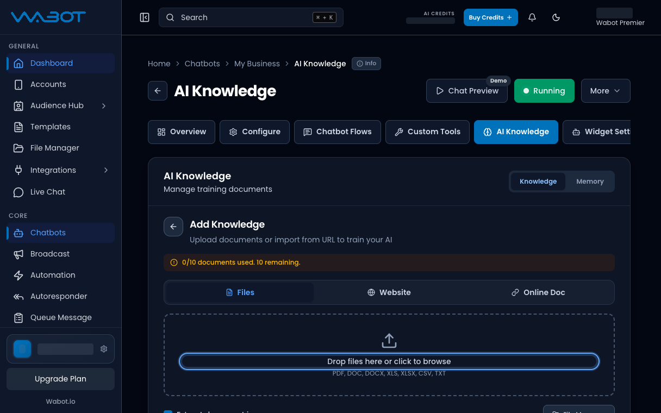Click the AI credits balance bar
This screenshot has height=413, width=661.
tap(431, 21)
